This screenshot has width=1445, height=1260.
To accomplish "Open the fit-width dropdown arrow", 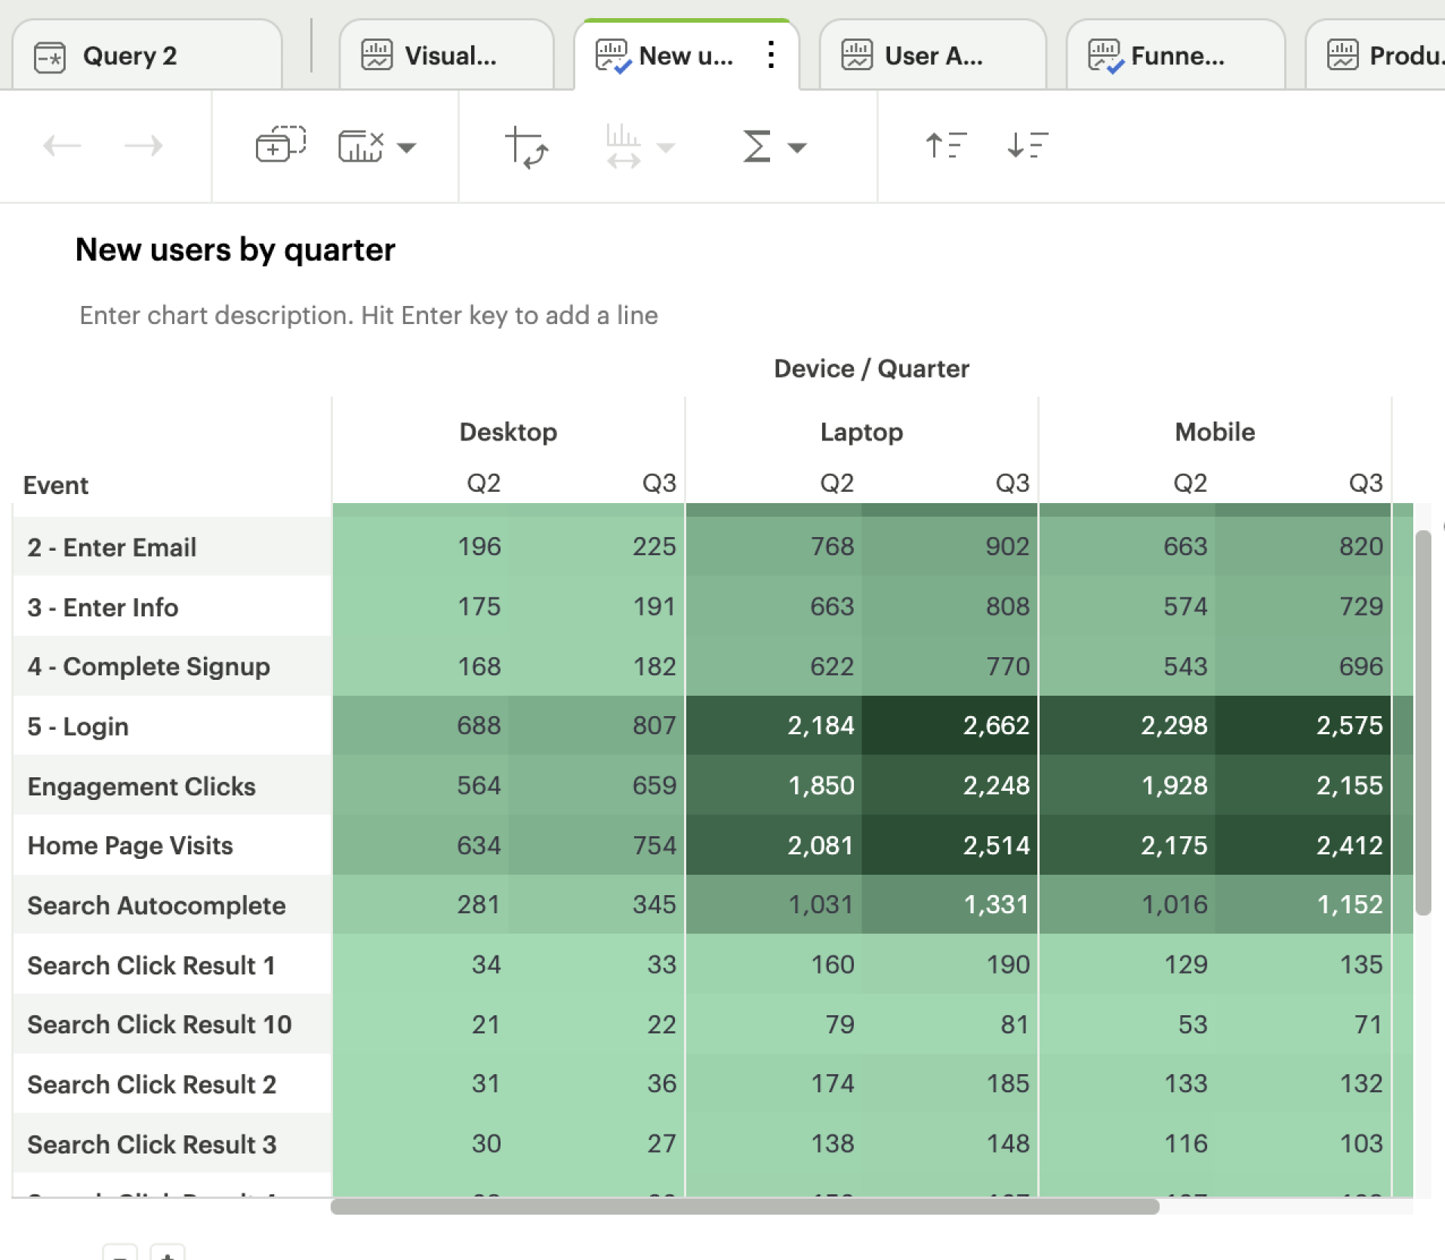I will point(666,147).
